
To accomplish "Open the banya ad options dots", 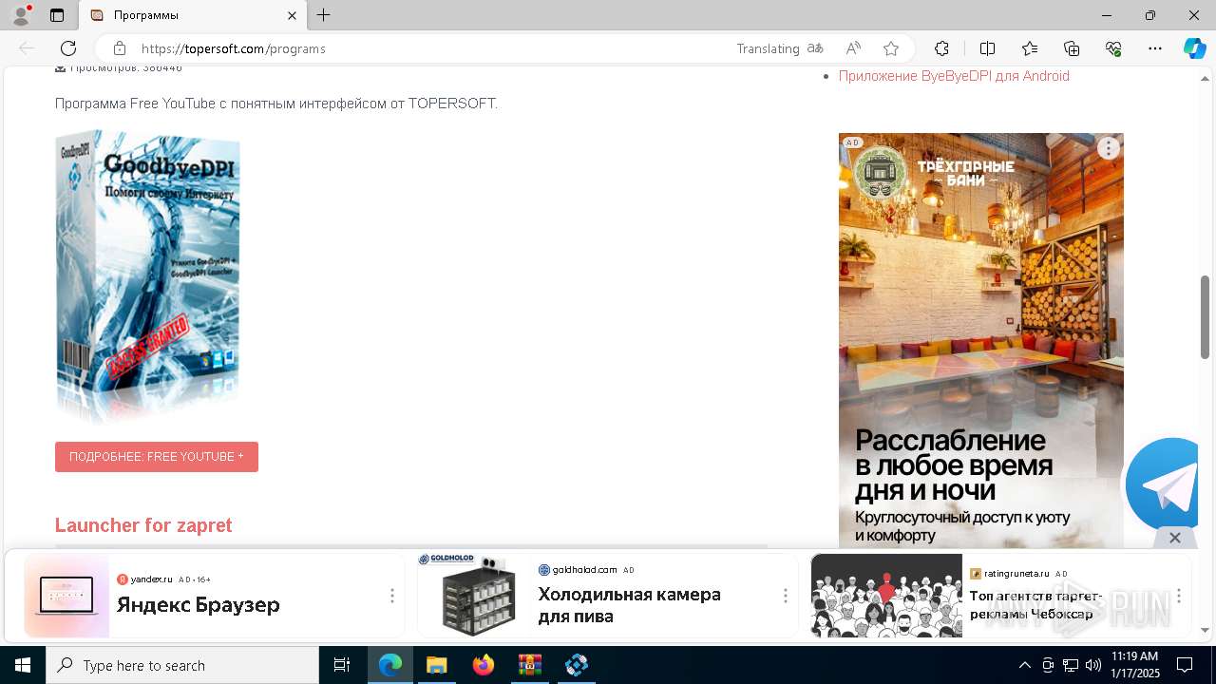I will pos(1109,148).
